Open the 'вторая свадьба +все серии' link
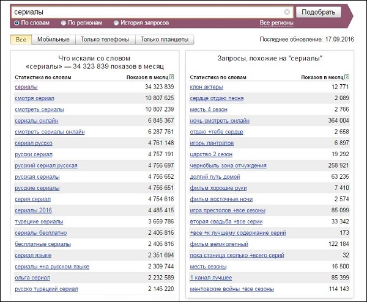Screen dimensions: 367x302 (x=226, y=221)
